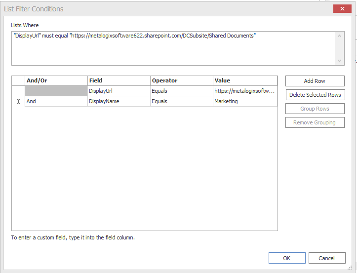The height and width of the screenshot is (273, 357).
Task: Confirm the filter with OK
Action: [x=287, y=258]
